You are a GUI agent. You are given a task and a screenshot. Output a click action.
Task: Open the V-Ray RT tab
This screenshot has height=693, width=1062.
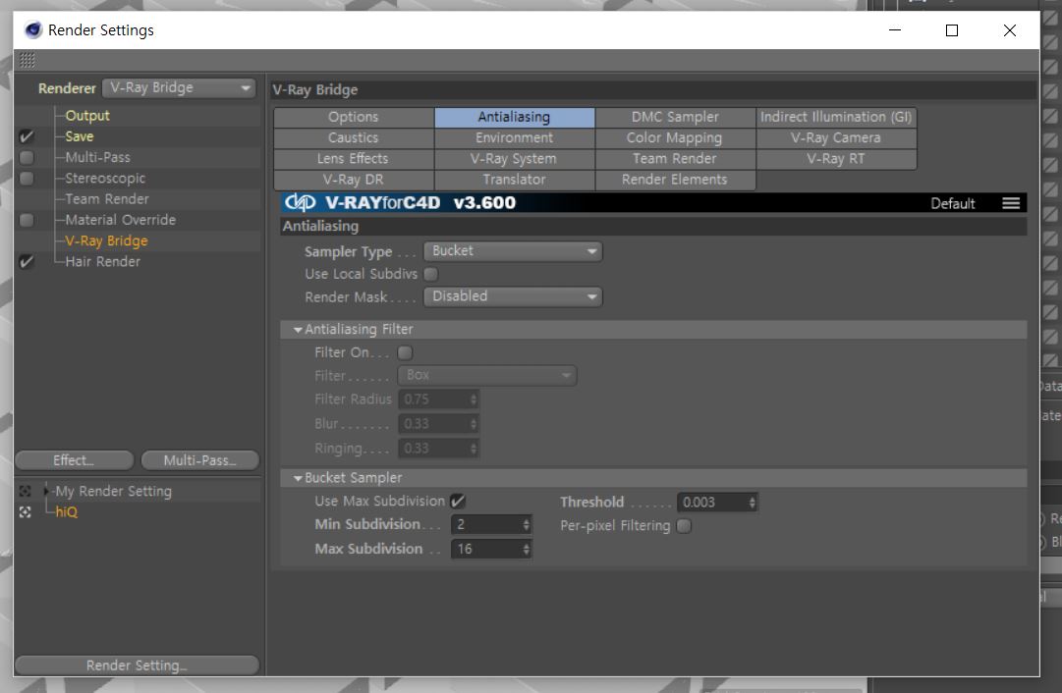point(836,159)
